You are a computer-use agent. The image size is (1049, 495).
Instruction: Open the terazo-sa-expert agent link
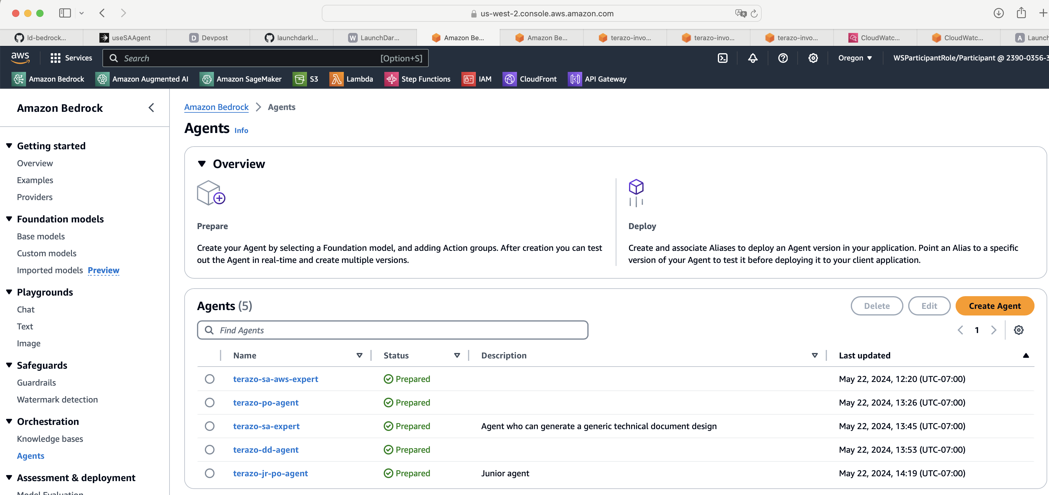pyautogui.click(x=266, y=426)
